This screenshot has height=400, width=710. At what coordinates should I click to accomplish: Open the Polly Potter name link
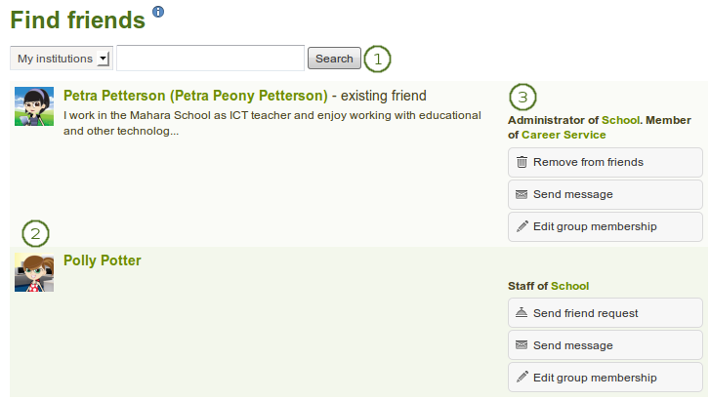point(103,260)
